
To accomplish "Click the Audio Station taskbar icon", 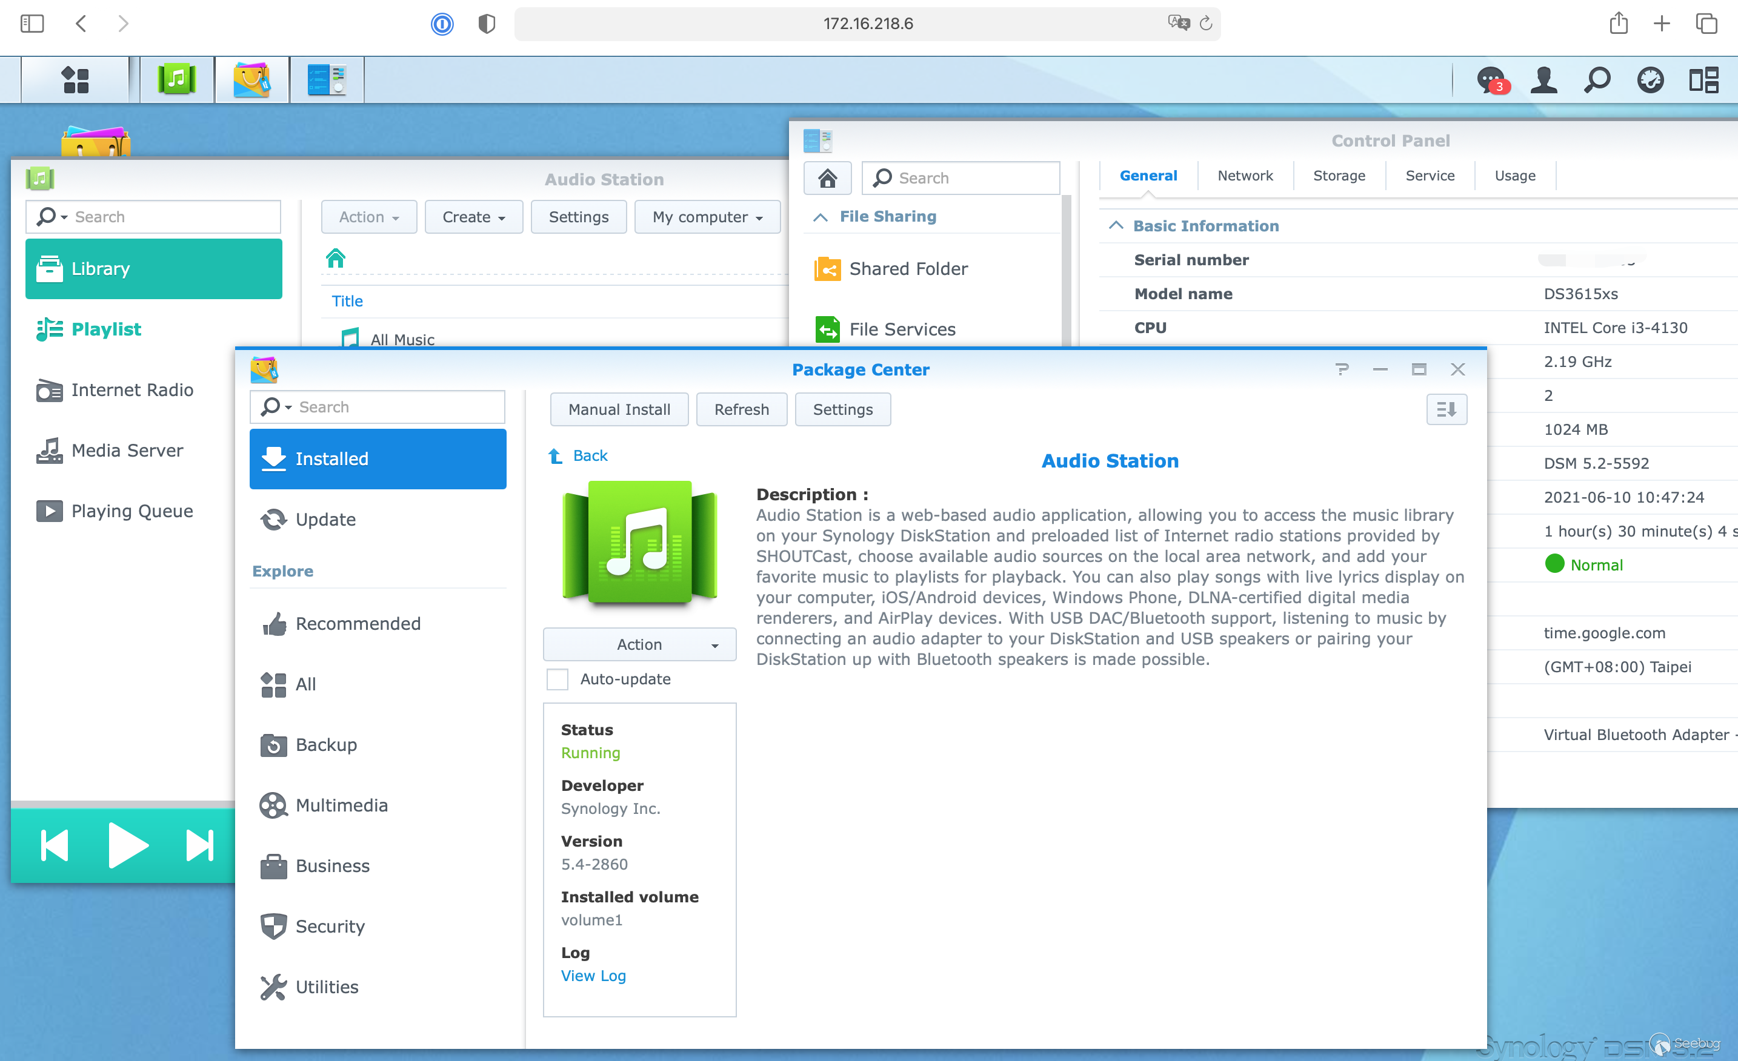I will [177, 80].
